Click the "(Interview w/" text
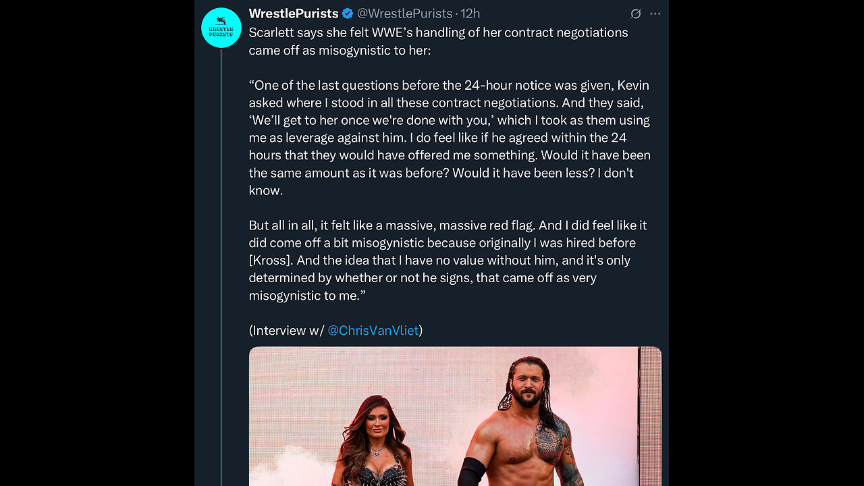 coord(286,330)
